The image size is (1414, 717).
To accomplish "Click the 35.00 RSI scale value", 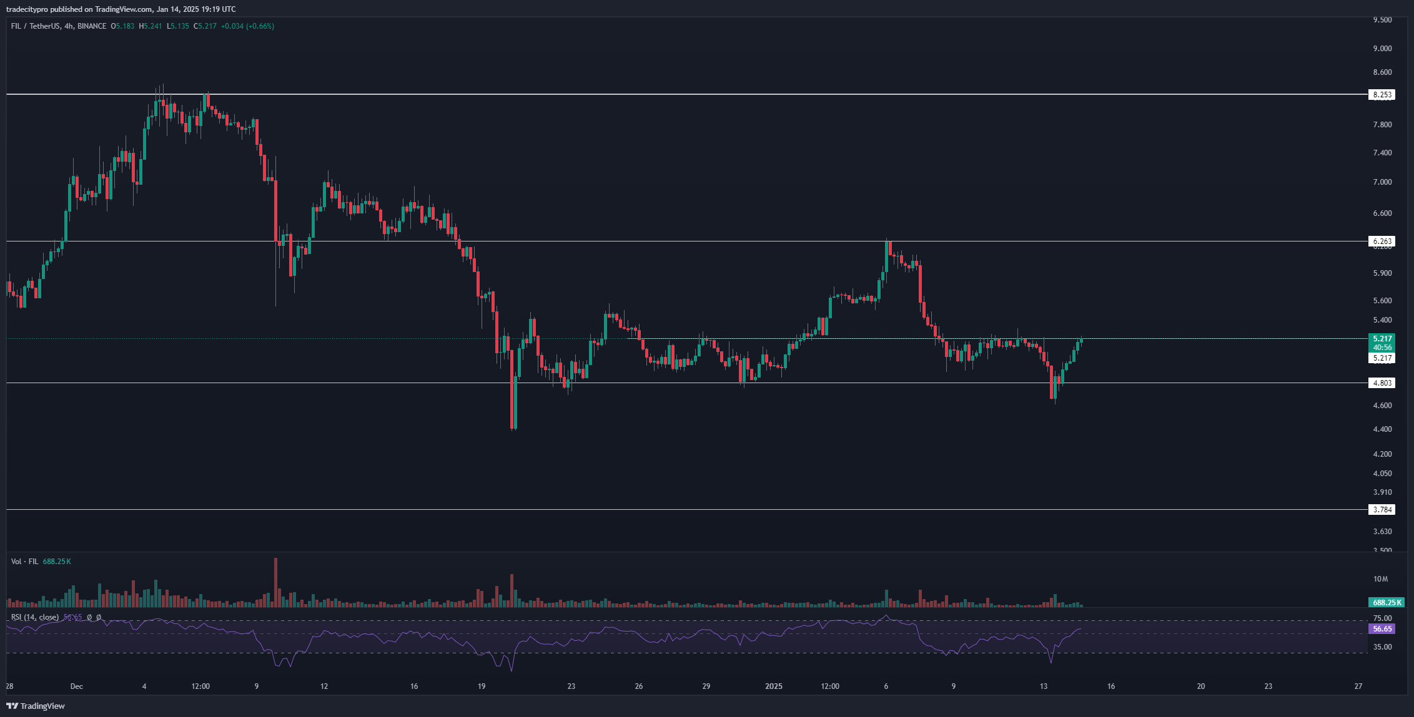I will pyautogui.click(x=1383, y=647).
